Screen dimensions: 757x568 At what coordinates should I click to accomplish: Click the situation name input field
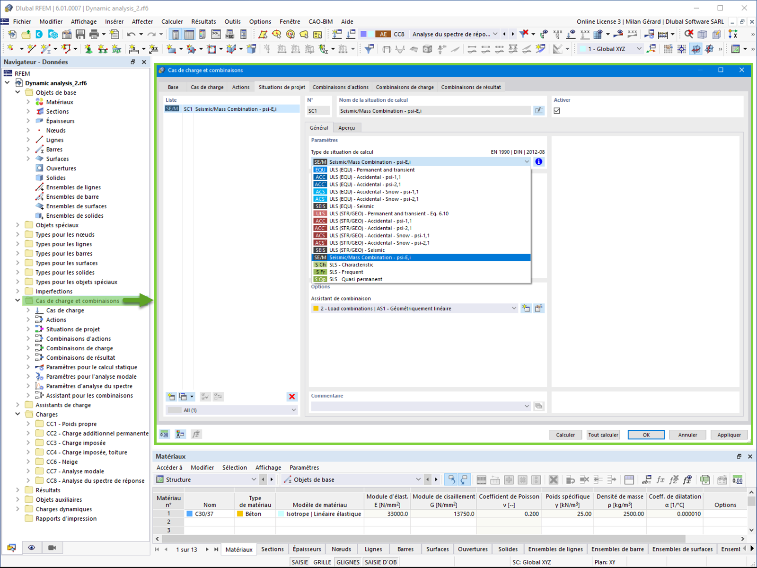coord(434,111)
